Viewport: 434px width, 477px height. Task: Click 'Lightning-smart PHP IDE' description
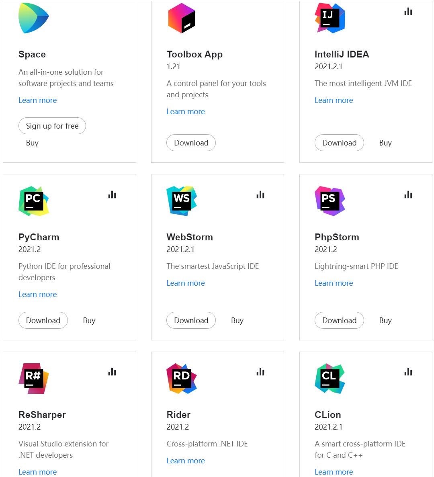(356, 266)
